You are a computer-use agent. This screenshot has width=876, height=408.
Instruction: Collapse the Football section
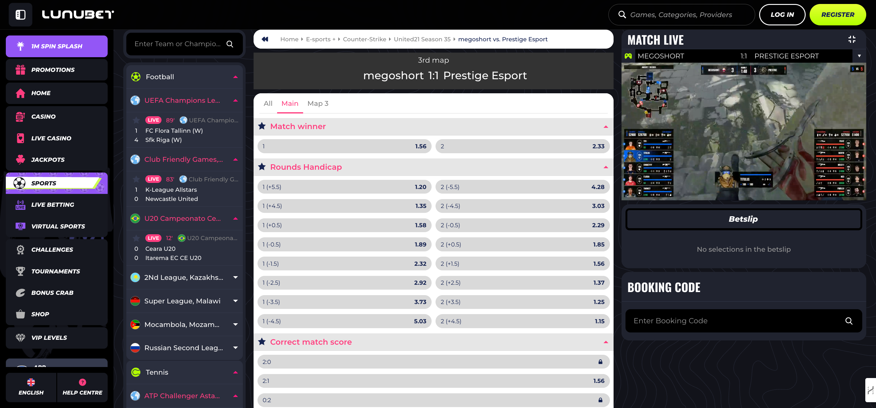click(235, 77)
